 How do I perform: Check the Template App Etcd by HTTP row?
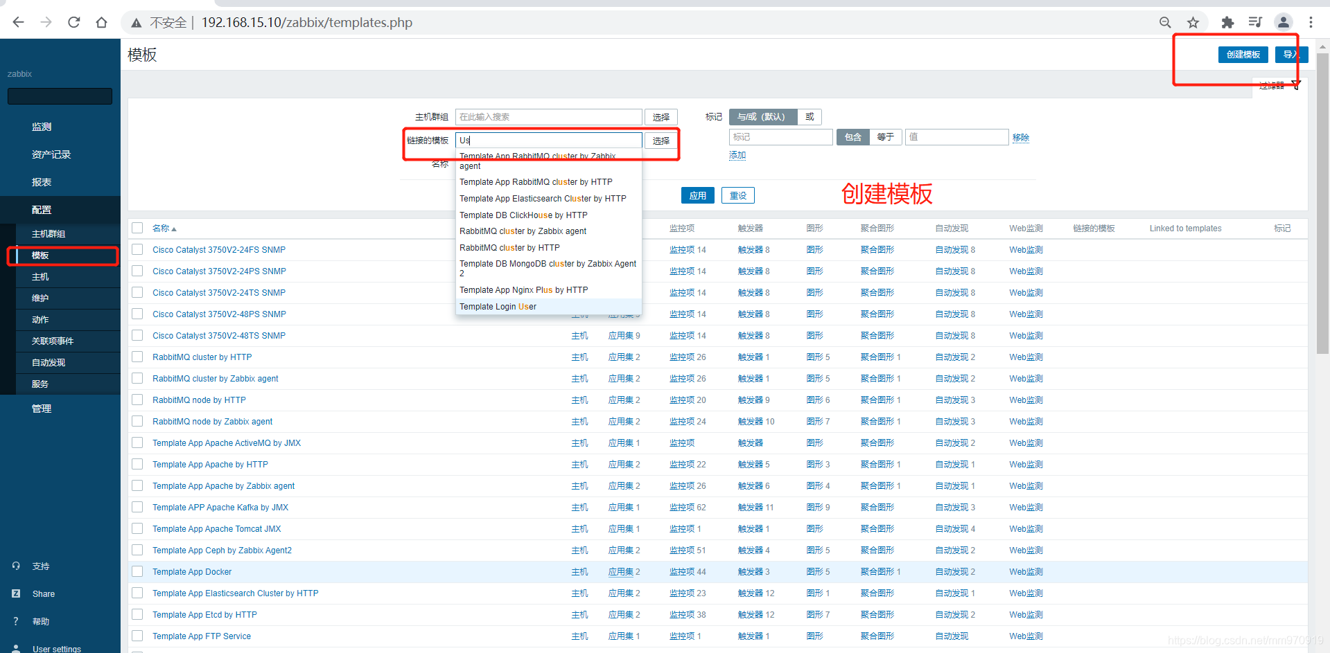coord(137,614)
